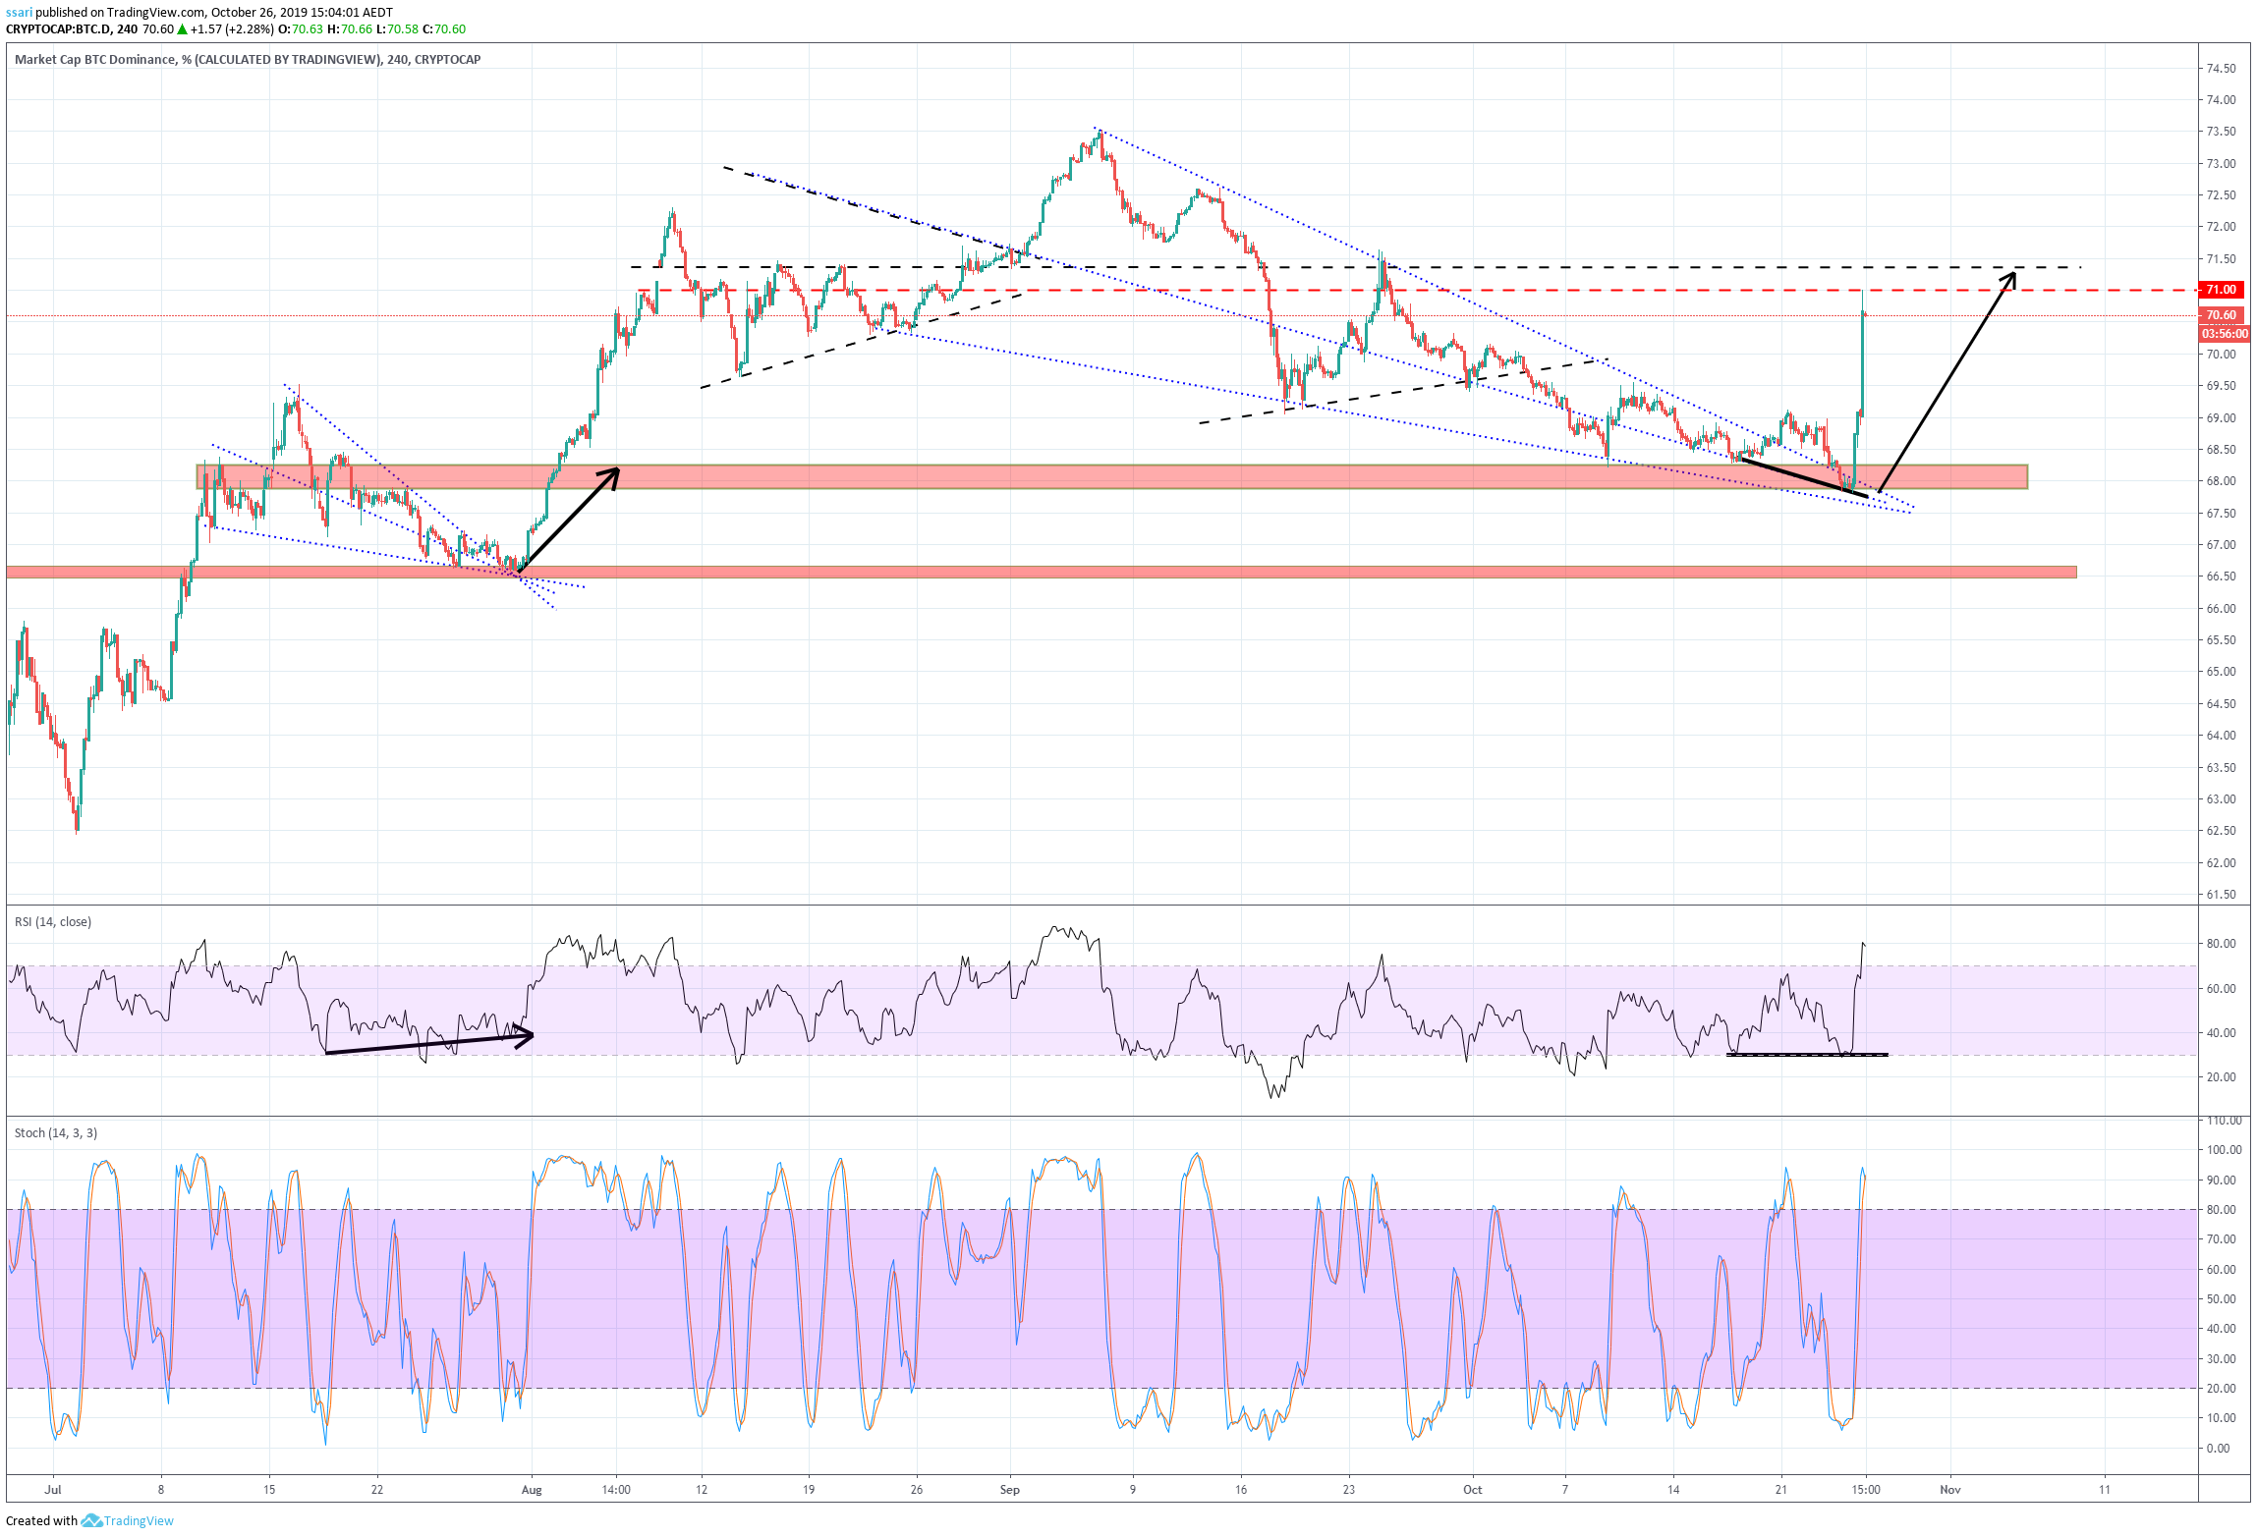The image size is (2257, 1538).
Task: Open the ssari author profile link
Action: coord(20,13)
